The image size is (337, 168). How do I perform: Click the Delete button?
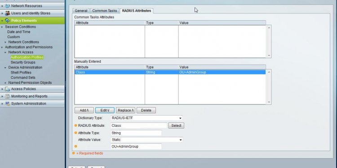(146, 110)
